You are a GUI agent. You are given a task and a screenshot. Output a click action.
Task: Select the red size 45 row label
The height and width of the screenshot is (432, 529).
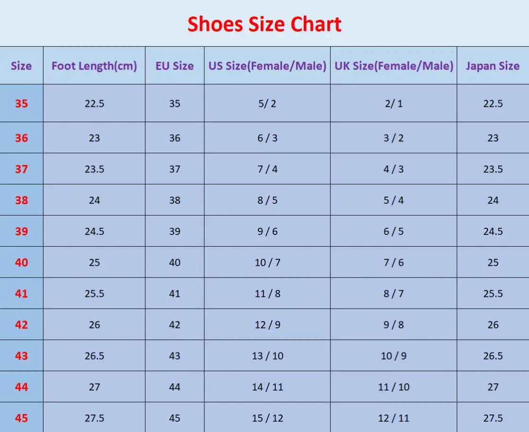[21, 418]
